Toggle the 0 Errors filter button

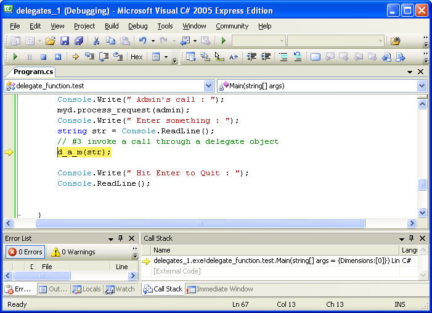(25, 252)
